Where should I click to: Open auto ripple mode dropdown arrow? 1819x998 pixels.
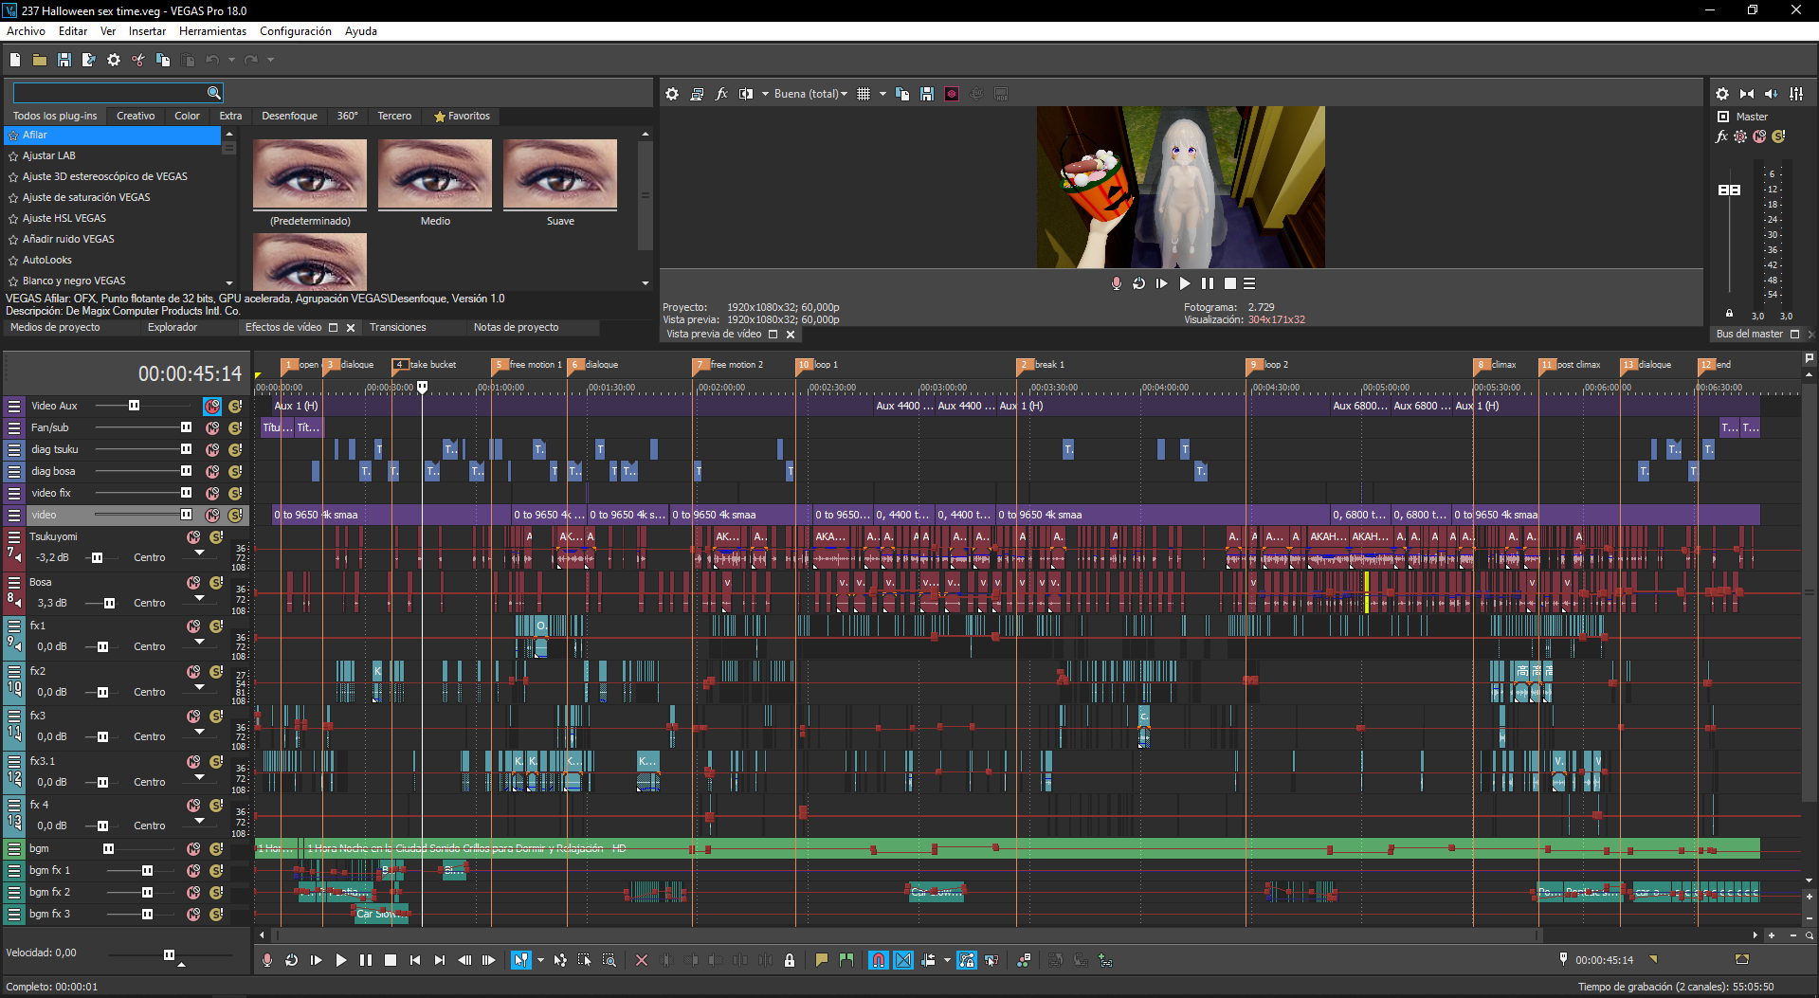click(946, 960)
